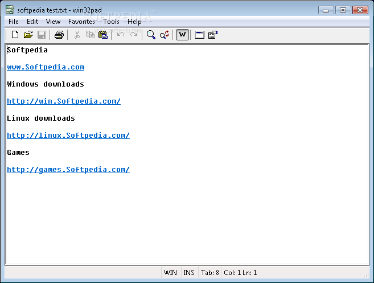Follow the http://linux.Softpedia.com/ link
This screenshot has width=374, height=283.
coord(68,136)
